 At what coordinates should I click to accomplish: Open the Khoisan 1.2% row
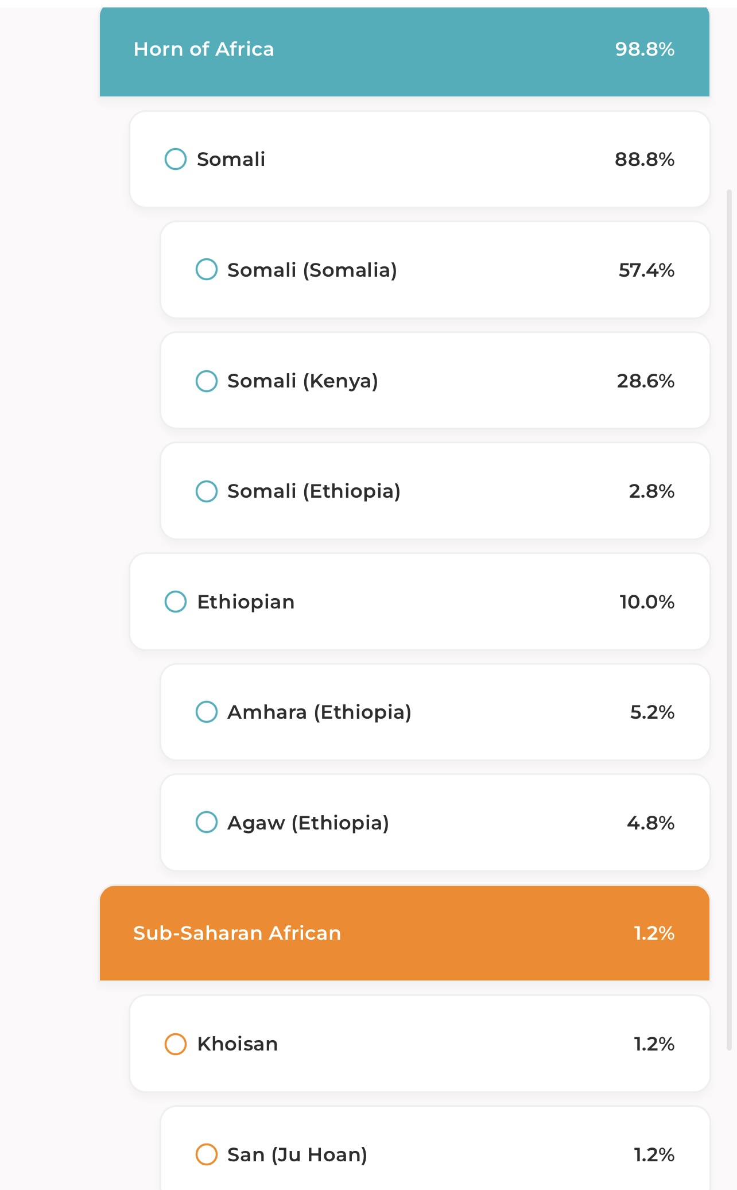[x=420, y=1044]
